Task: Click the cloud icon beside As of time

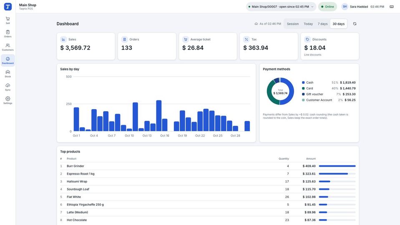Action: click(x=256, y=24)
